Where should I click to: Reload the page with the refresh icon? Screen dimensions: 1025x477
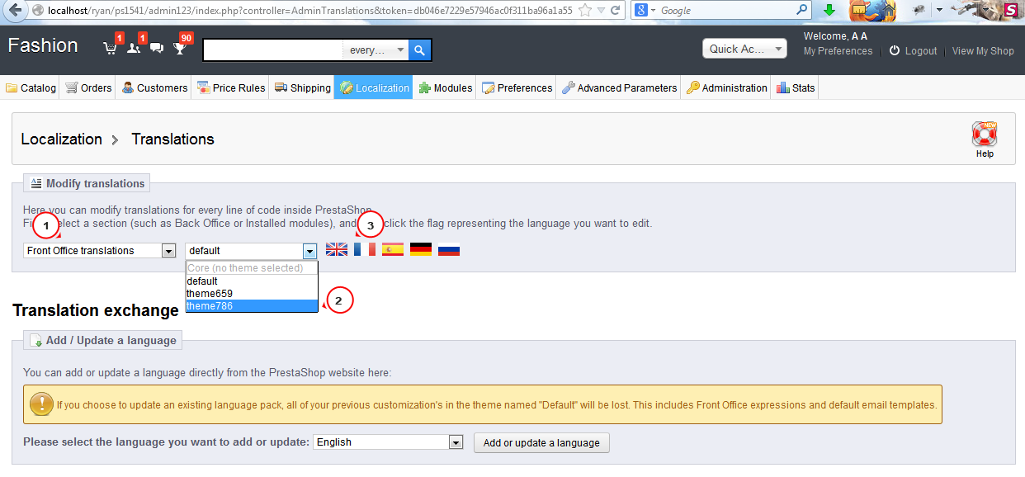[x=616, y=11]
